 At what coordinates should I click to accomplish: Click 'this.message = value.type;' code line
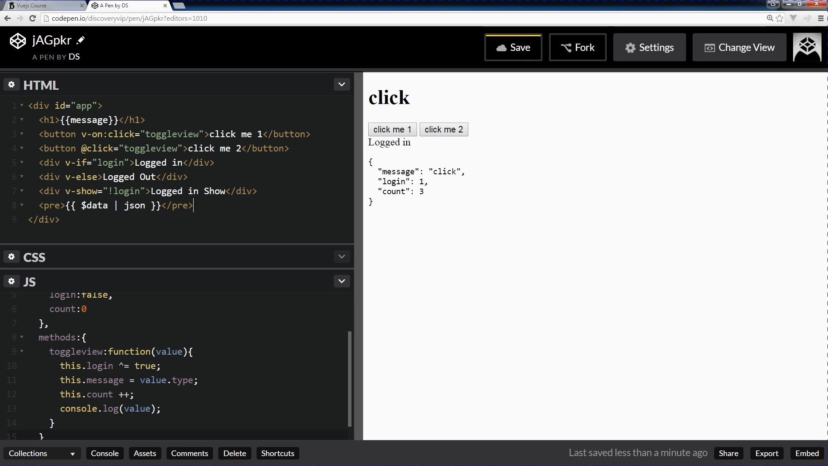(x=129, y=380)
